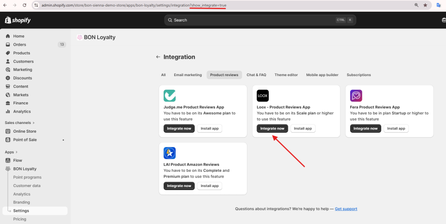This screenshot has height=224, width=446.
Task: Select the Chat & FAQ tab
Action: pos(256,75)
